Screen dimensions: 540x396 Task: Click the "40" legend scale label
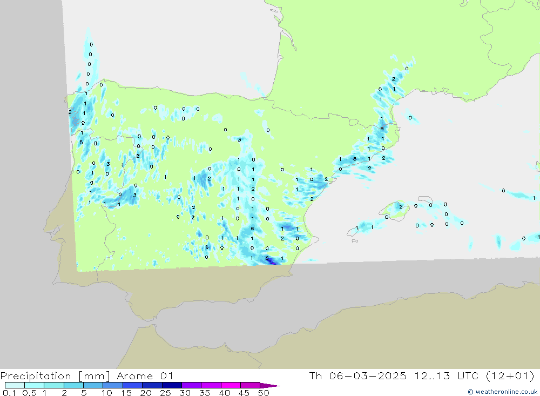tap(224, 393)
